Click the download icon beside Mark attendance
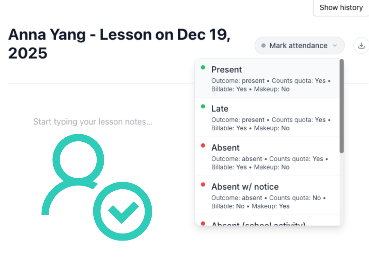Image resolution: width=369 pixels, height=268 pixels. click(x=361, y=46)
